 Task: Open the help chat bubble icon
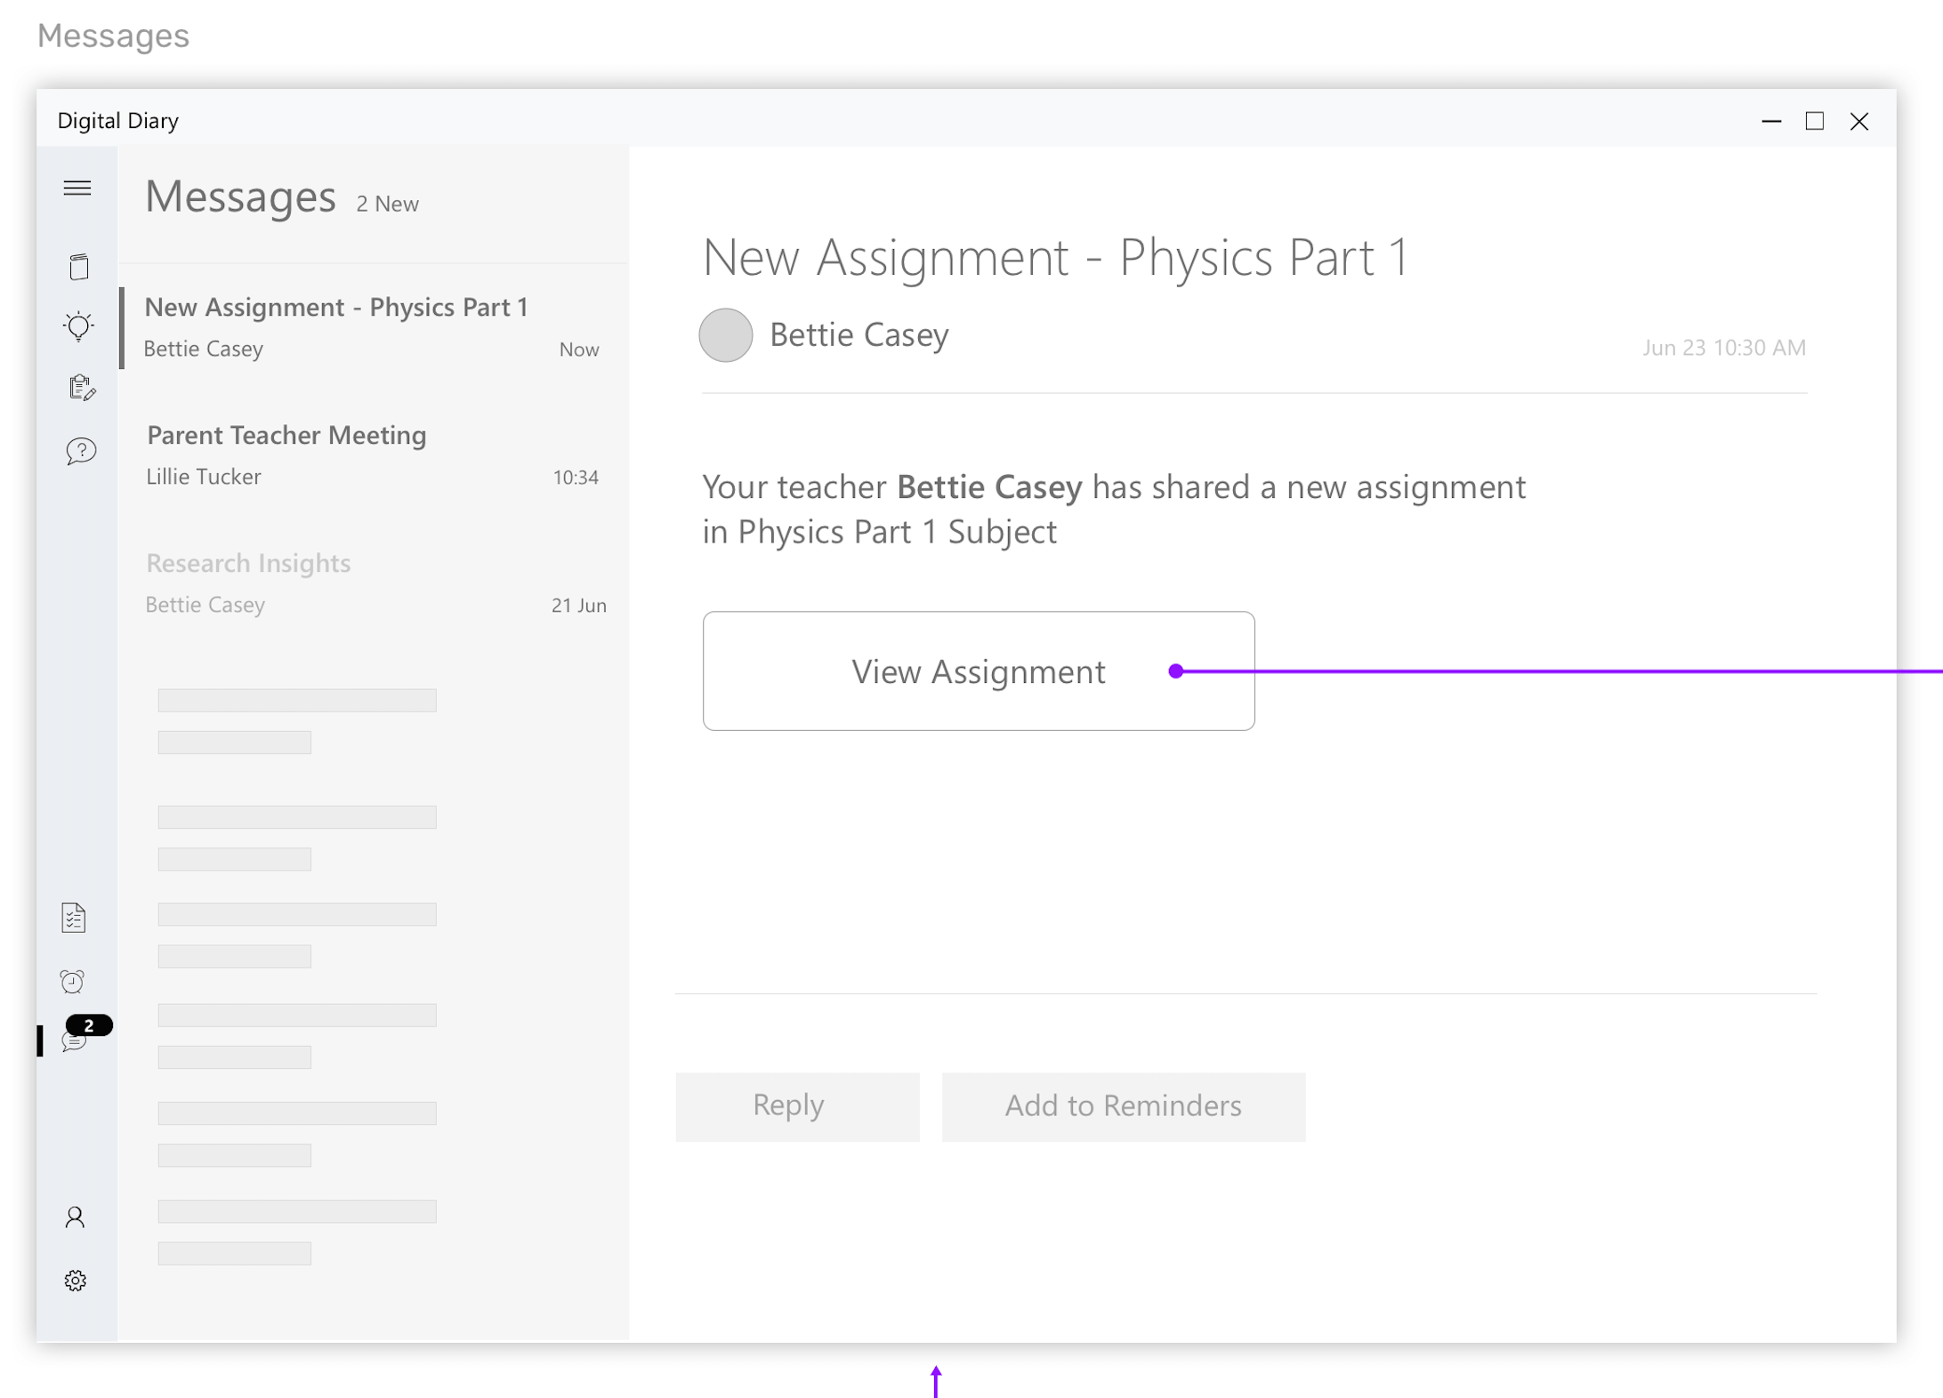pyautogui.click(x=80, y=451)
